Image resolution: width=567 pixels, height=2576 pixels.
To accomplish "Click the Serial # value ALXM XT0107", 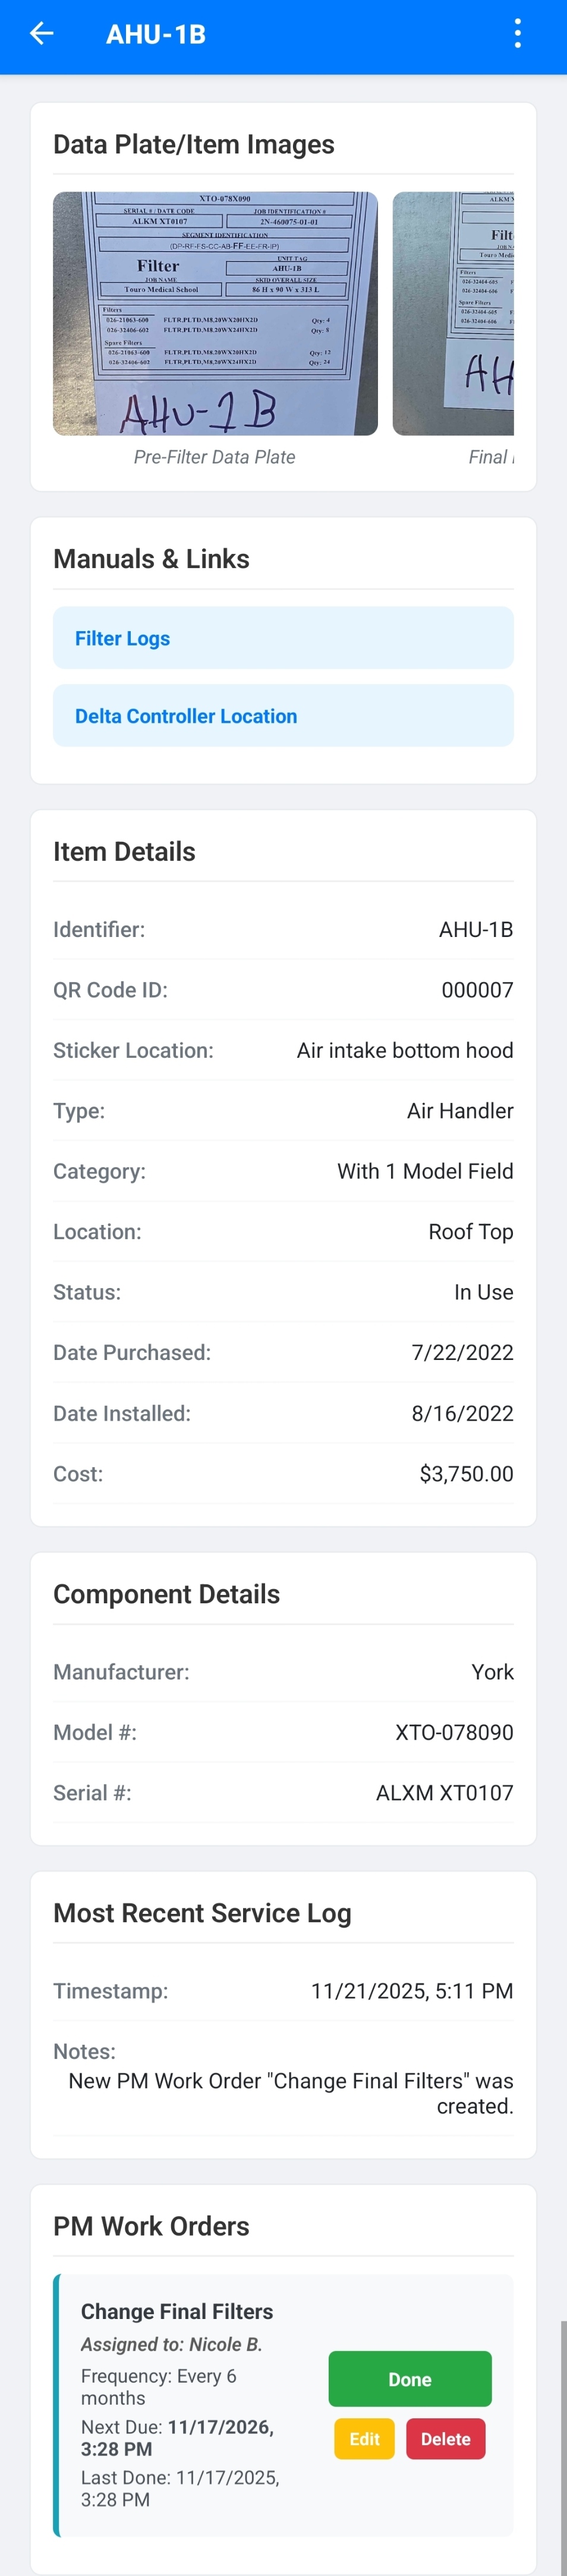I will click(444, 1793).
